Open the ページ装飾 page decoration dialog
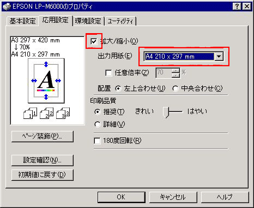254x208 pixels. click(x=43, y=136)
